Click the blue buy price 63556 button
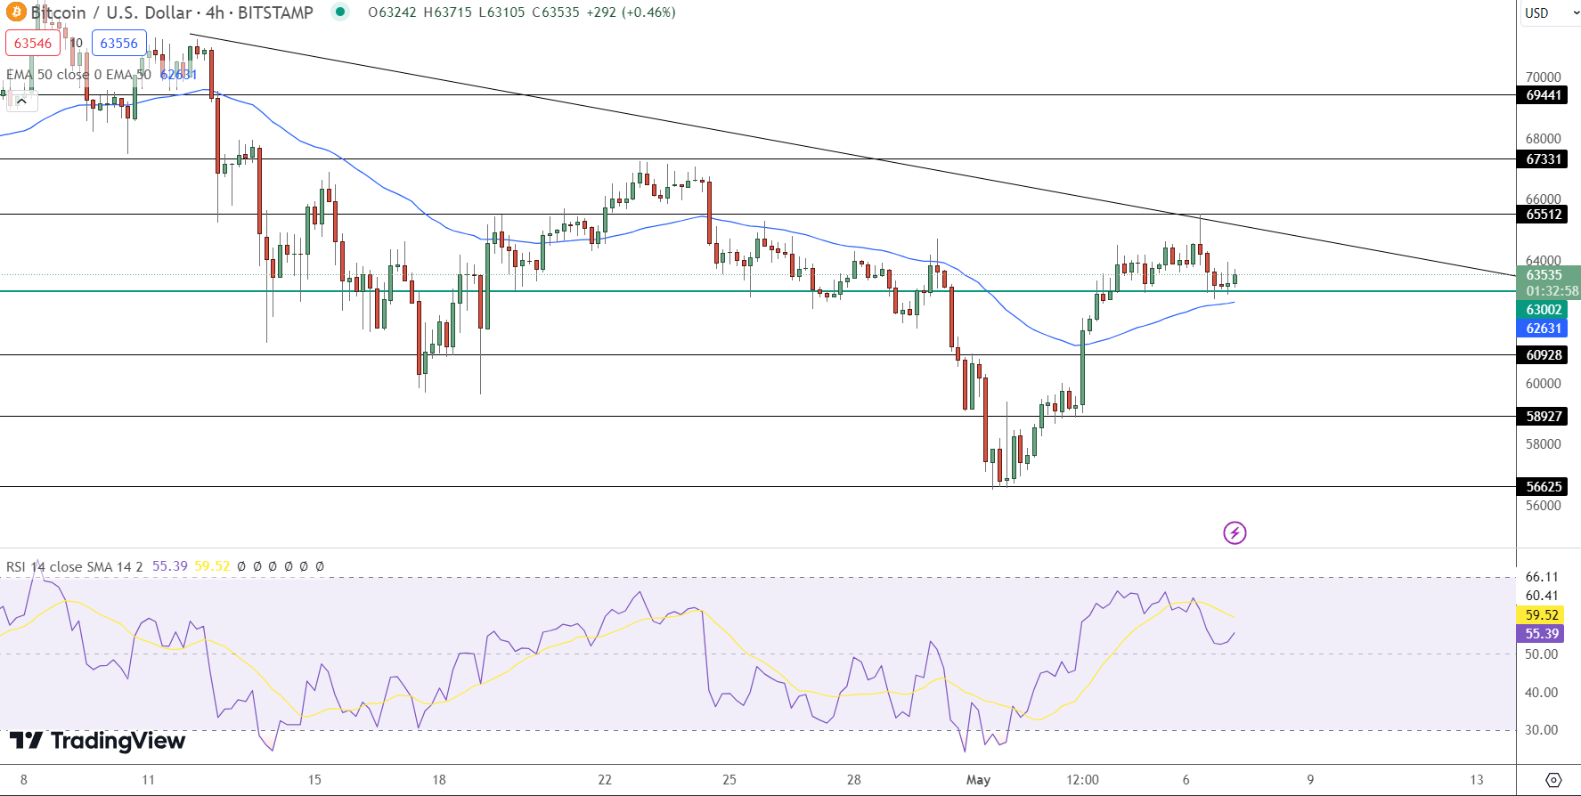 118,43
